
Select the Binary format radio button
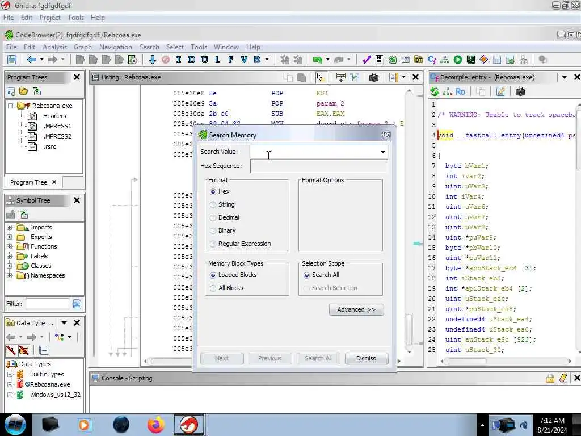tap(213, 230)
